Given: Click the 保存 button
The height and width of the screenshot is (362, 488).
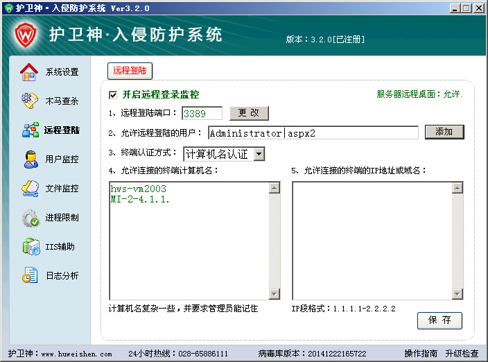Looking at the screenshot, I should (x=439, y=320).
